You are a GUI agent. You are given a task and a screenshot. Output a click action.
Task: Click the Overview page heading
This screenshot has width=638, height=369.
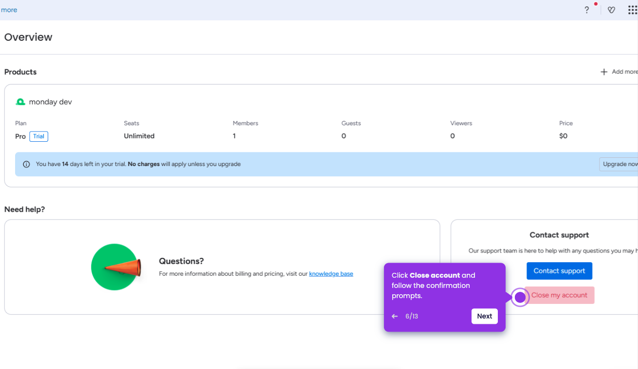point(28,37)
